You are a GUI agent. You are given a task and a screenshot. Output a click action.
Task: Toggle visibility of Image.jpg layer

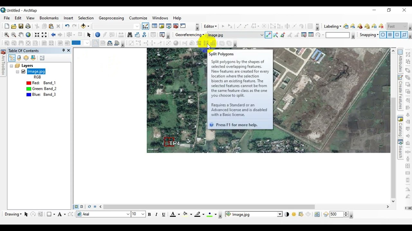[x=23, y=72]
